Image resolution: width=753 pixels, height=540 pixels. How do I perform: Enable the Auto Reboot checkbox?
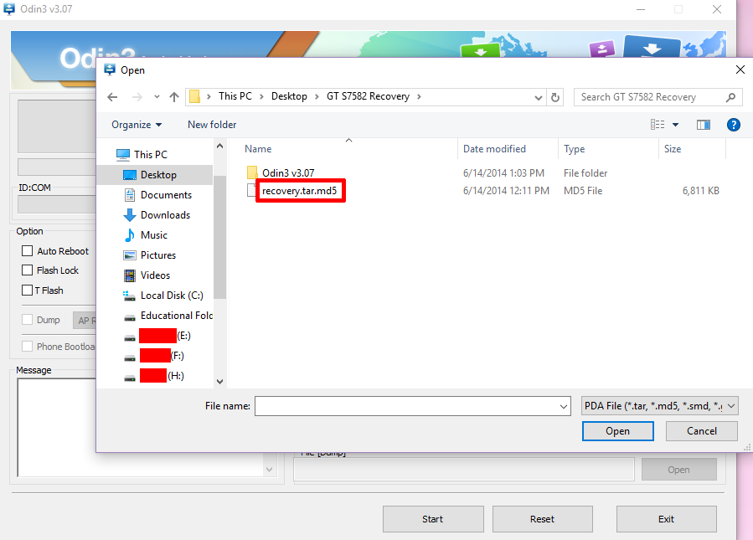[x=28, y=251]
